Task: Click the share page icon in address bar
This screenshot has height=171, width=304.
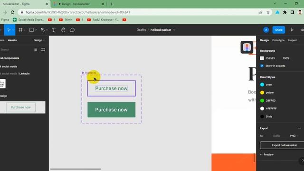Action: [x=260, y=12]
